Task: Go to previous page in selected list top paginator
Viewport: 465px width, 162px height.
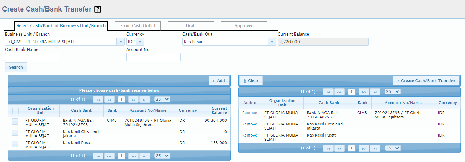Action: click(x=339, y=92)
